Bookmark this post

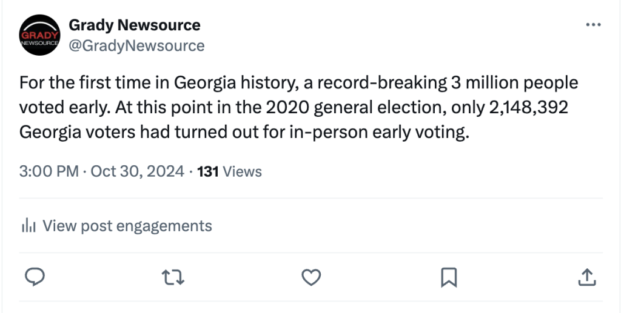click(448, 277)
